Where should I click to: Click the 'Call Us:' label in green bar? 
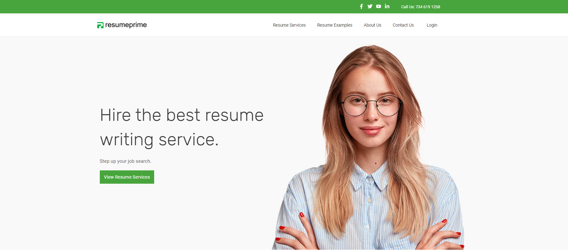tap(408, 7)
